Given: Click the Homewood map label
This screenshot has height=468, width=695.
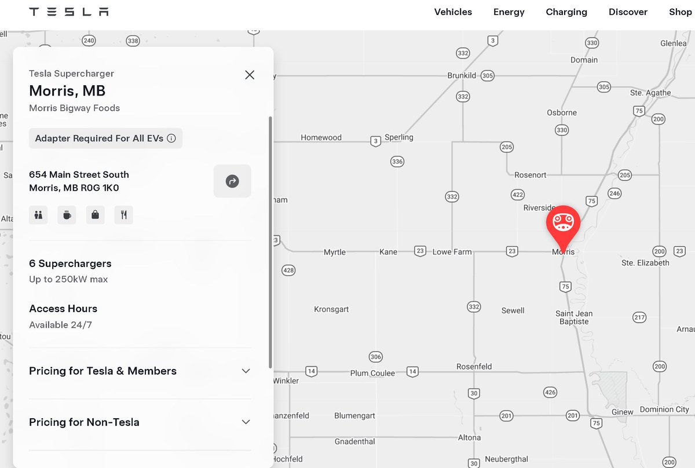Looking at the screenshot, I should (x=321, y=137).
